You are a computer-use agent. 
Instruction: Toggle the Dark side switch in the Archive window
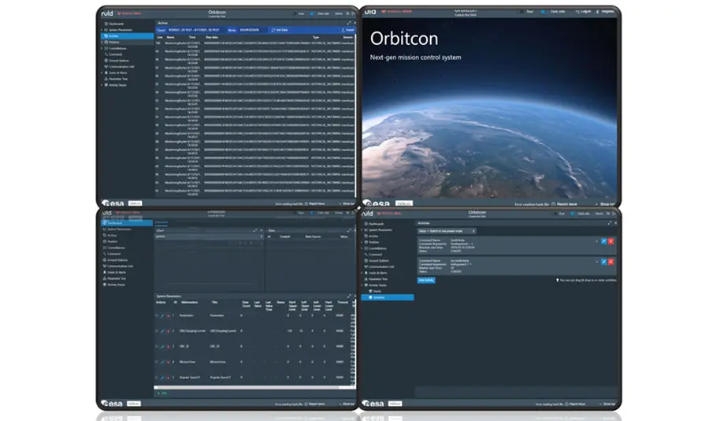(310, 13)
